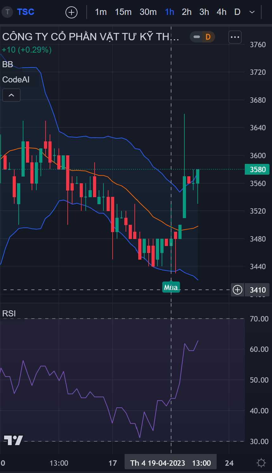The width and height of the screenshot is (272, 473).
Task: Select the 1h interval
Action: (170, 12)
